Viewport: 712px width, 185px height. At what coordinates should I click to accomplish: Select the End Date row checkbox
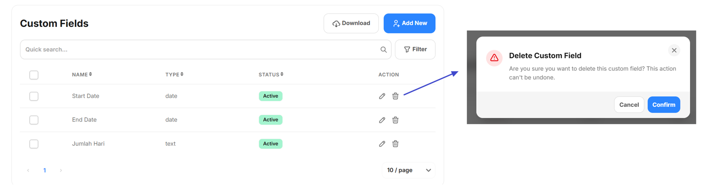tap(34, 120)
